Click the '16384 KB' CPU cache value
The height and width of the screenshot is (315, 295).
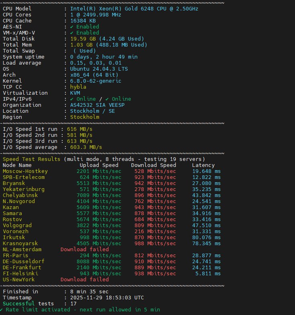(83, 21)
